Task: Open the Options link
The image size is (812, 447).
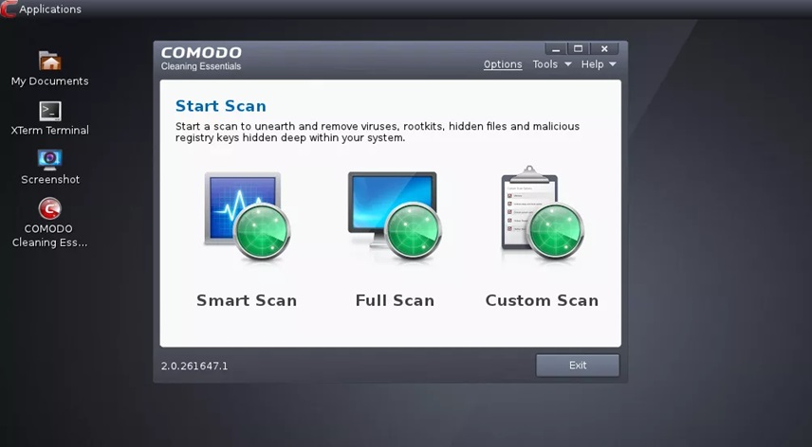Action: [503, 64]
